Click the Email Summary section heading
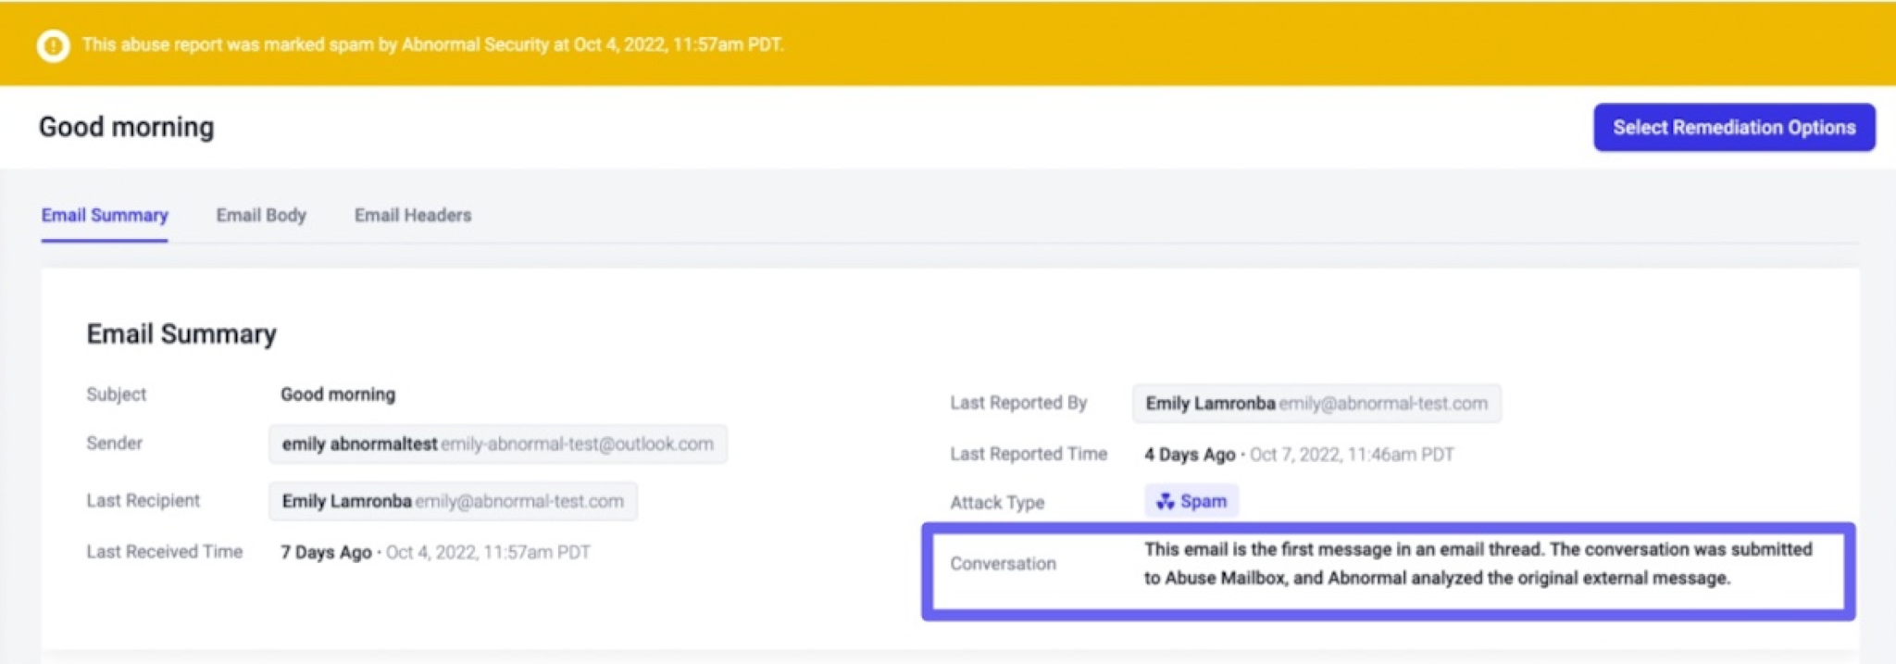Image resolution: width=1896 pixels, height=664 pixels. tap(181, 333)
